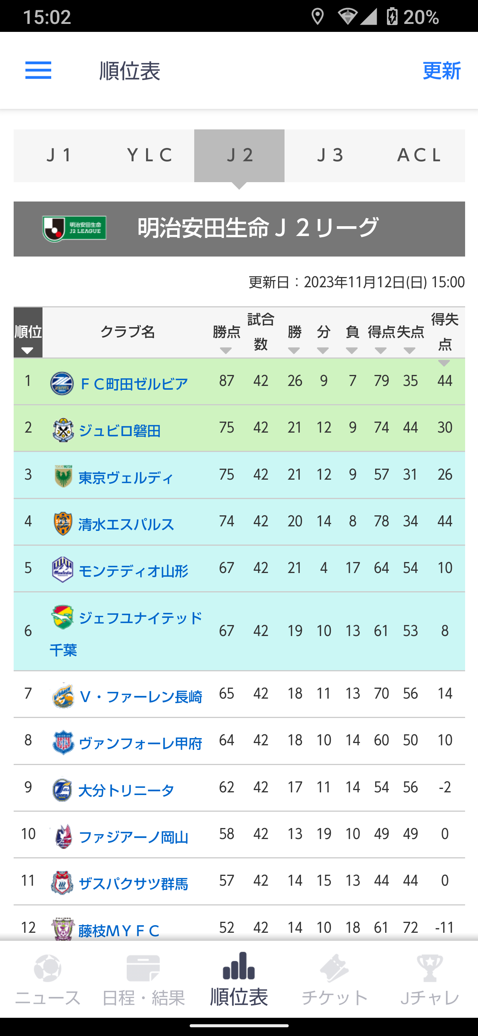
Task: Tap the 清水エスパルス orange crest
Action: [x=63, y=524]
